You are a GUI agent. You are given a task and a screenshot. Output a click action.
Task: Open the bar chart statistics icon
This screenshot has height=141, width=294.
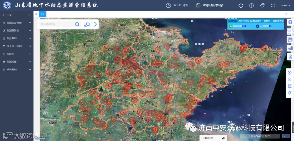tap(290, 48)
